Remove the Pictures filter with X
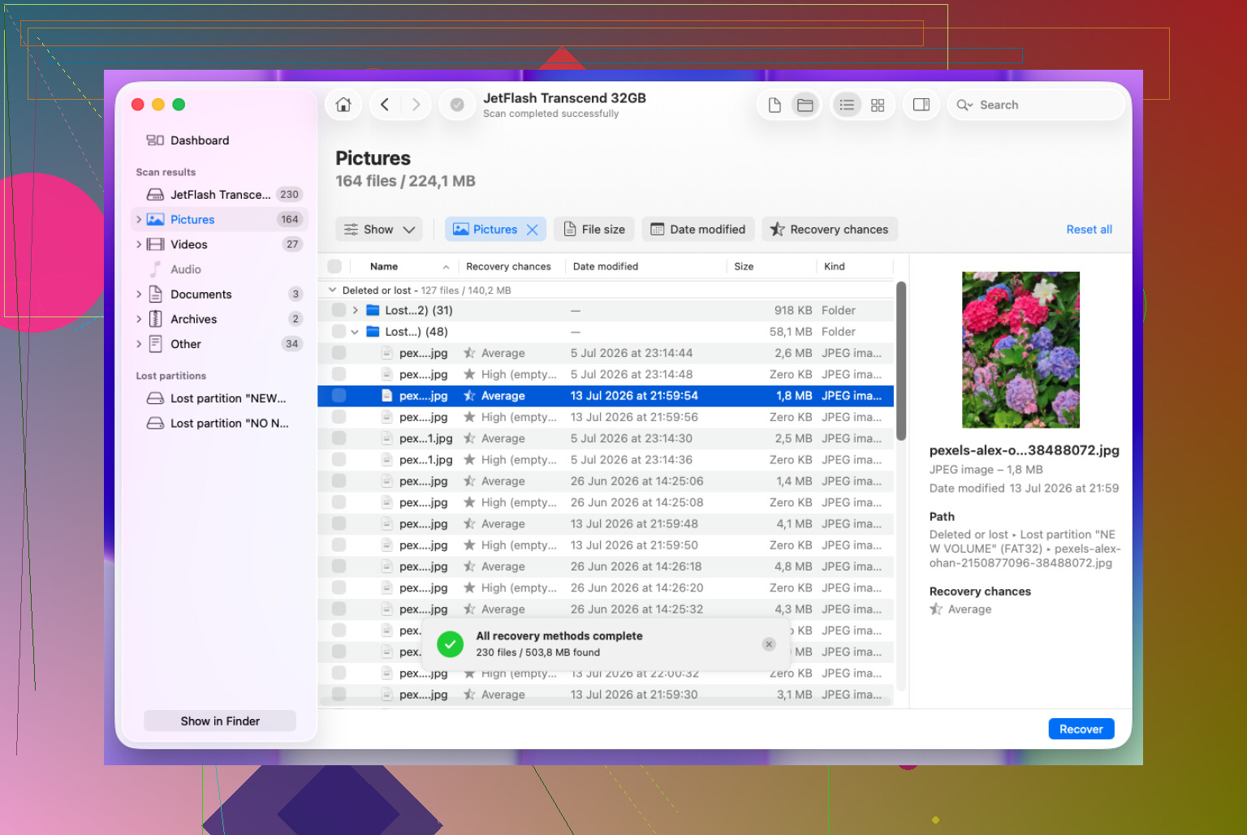1247x835 pixels. coord(533,230)
